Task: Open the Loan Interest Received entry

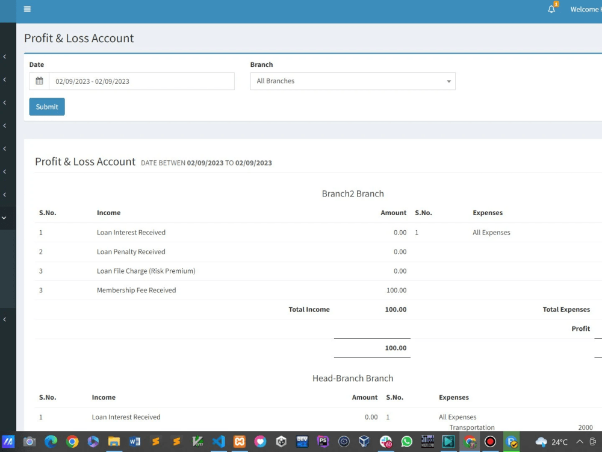Action: pos(131,232)
